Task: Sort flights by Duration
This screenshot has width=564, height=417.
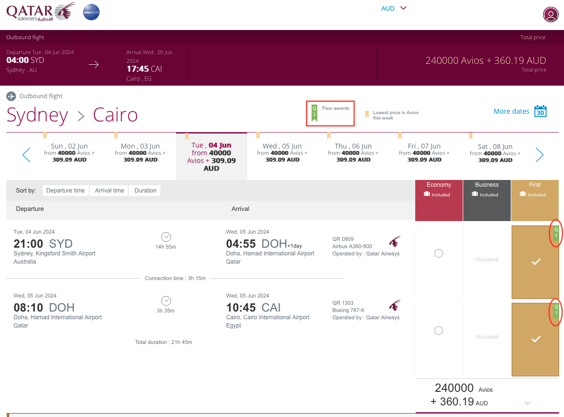Action: (144, 190)
